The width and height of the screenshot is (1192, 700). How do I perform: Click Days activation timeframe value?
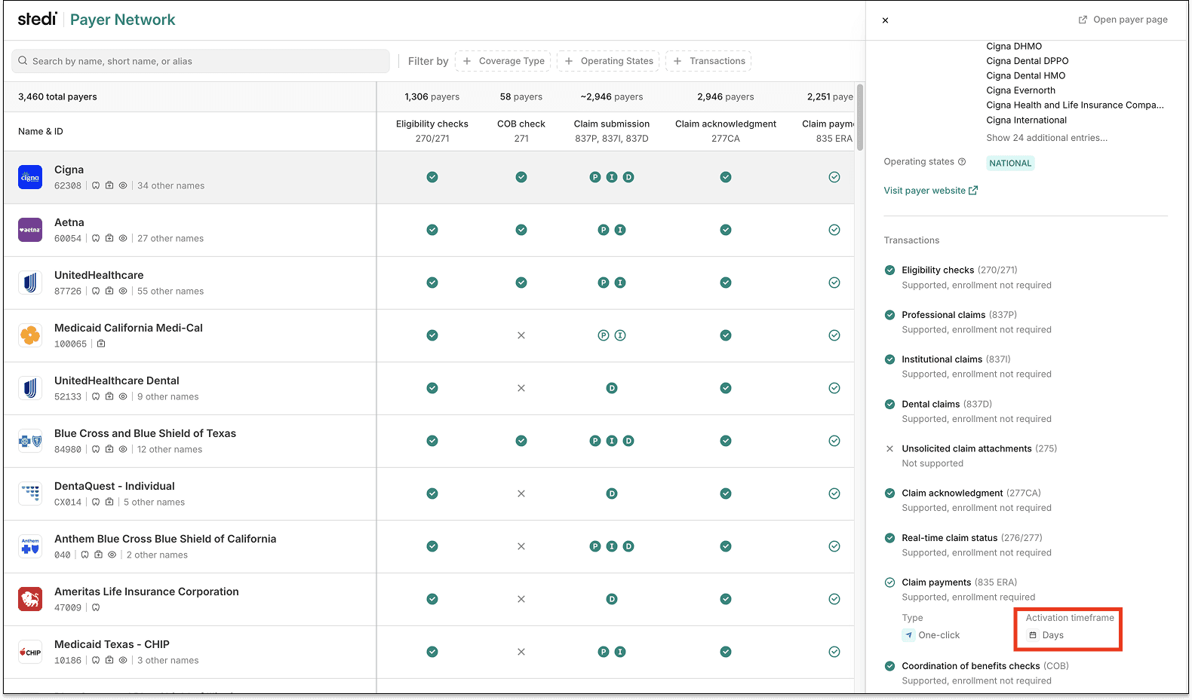pyautogui.click(x=1046, y=635)
